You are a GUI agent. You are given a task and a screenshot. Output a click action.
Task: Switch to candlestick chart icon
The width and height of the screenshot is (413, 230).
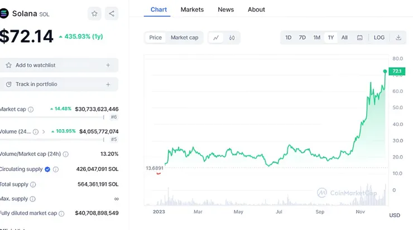(x=232, y=38)
